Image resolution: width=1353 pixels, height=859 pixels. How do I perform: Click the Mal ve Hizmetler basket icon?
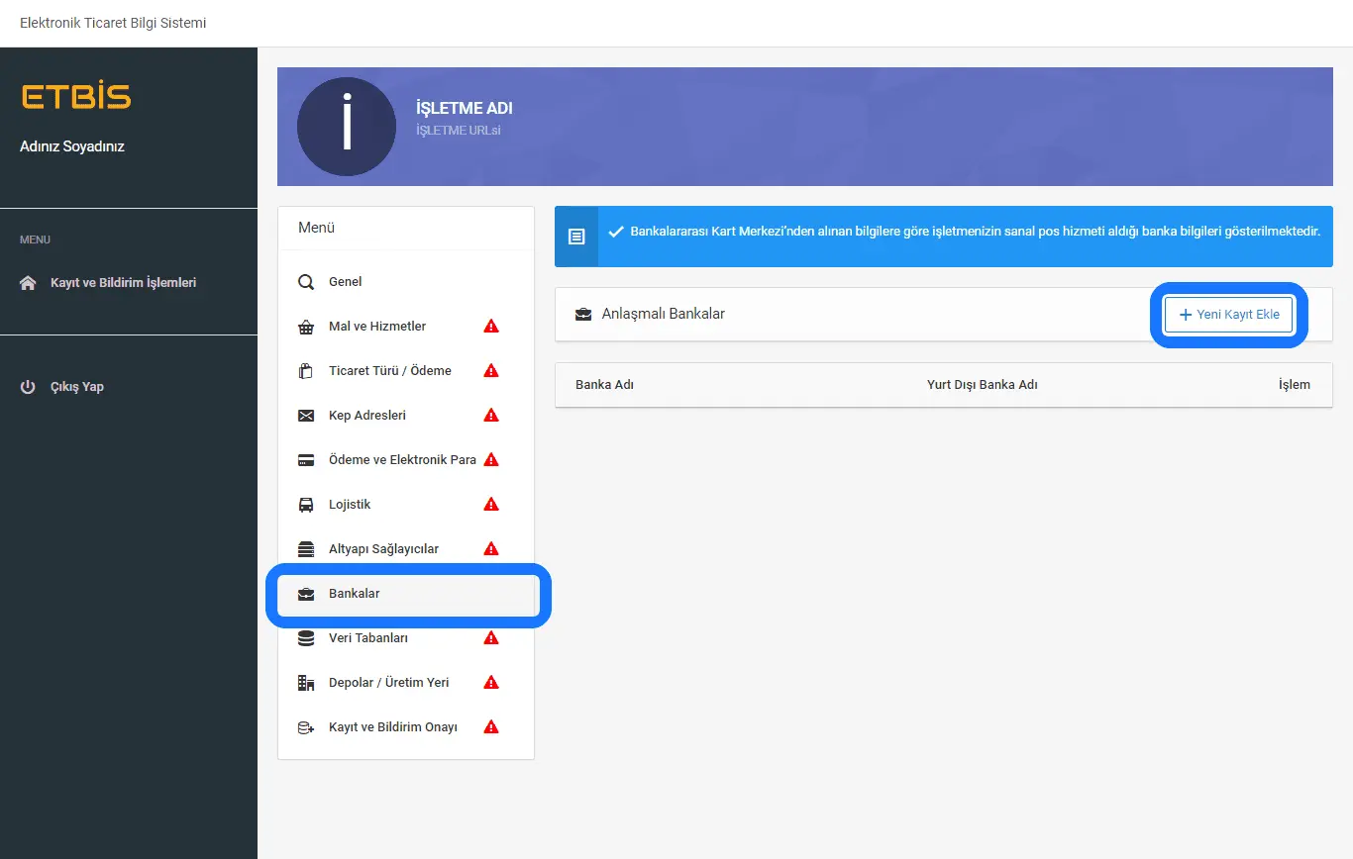(x=306, y=327)
